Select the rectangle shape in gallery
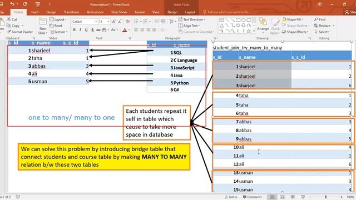Image resolution: width=356 pixels, height=200 pixels. click(238, 20)
